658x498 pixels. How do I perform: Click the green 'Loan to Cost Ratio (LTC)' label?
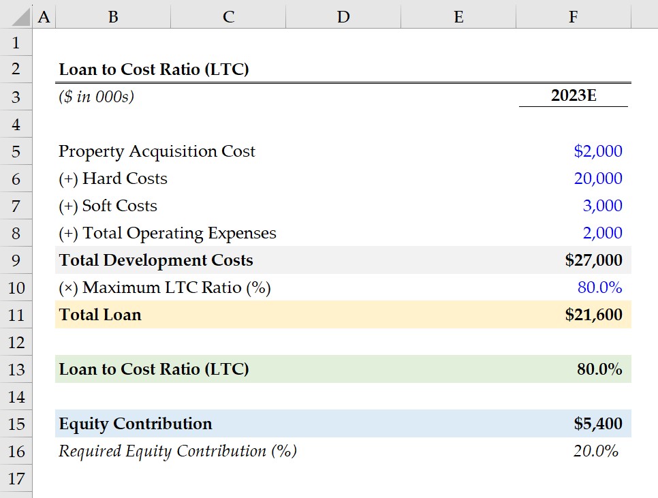(153, 369)
